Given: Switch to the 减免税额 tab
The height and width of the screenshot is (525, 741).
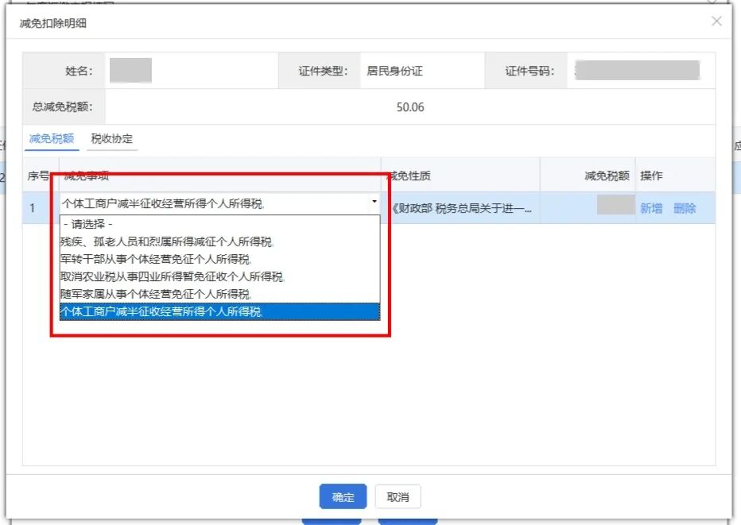Looking at the screenshot, I should tap(52, 139).
